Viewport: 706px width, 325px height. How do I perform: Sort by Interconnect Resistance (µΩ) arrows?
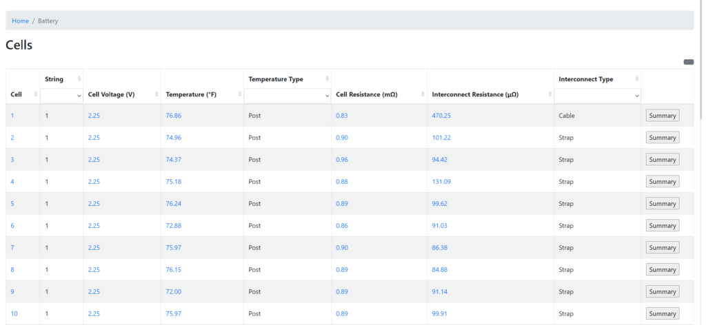[549, 94]
